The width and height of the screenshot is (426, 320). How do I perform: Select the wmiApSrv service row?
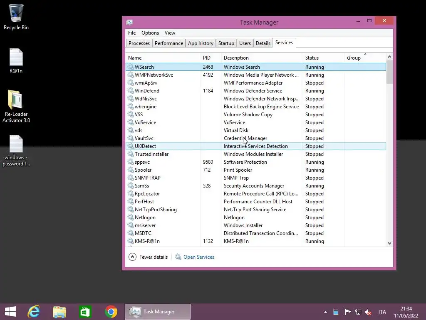pyautogui.click(x=256, y=83)
